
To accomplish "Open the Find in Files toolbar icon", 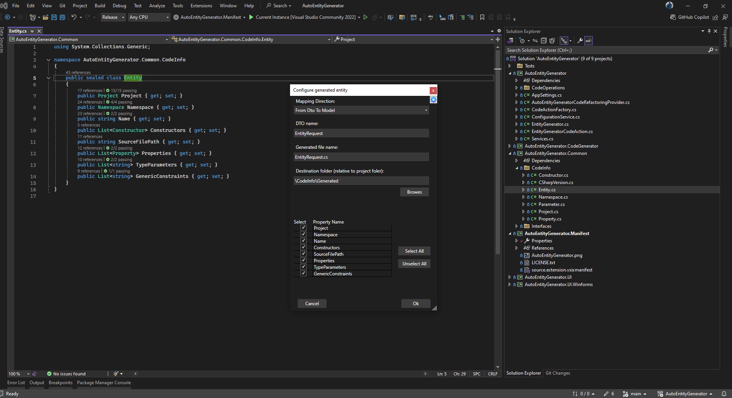I will tap(402, 17).
